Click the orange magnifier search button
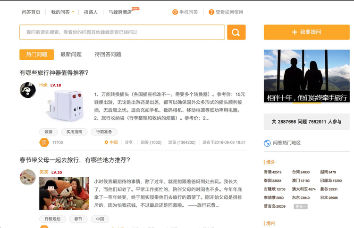This screenshot has width=354, height=228. 236,32
